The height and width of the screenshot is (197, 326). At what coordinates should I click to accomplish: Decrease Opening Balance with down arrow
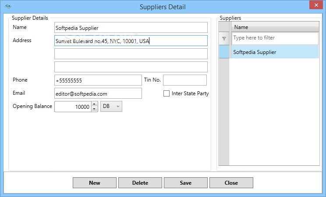pos(94,109)
